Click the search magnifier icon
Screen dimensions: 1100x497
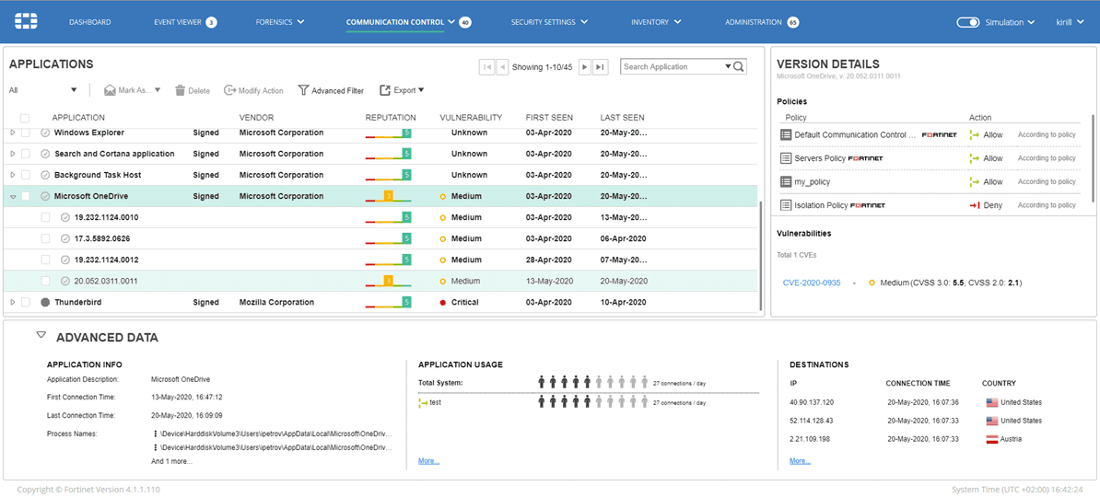[739, 67]
